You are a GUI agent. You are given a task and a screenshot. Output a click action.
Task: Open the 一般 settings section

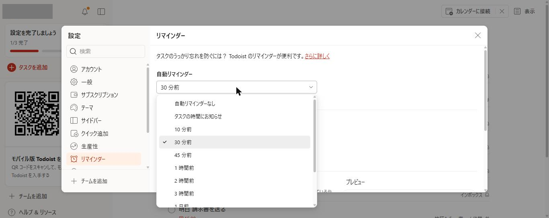(x=104, y=82)
